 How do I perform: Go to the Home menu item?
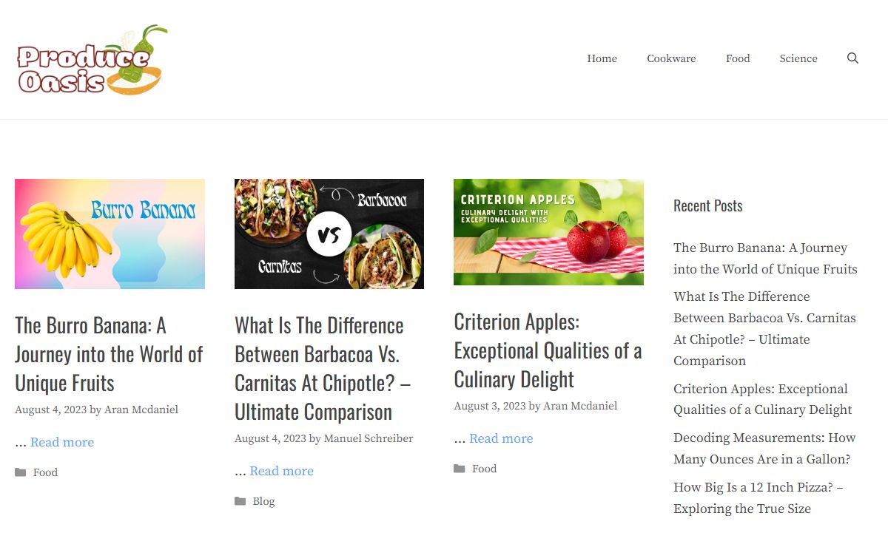coord(602,58)
